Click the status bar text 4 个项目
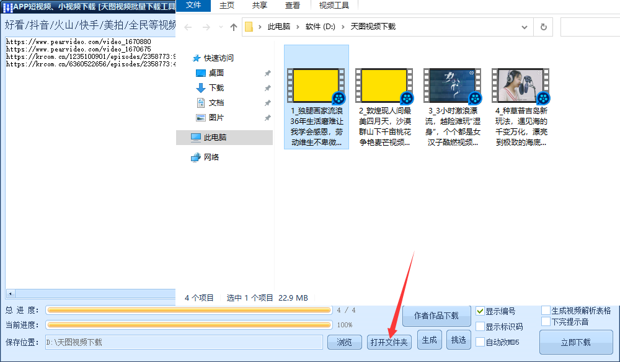The height and width of the screenshot is (362, 620). (199, 298)
